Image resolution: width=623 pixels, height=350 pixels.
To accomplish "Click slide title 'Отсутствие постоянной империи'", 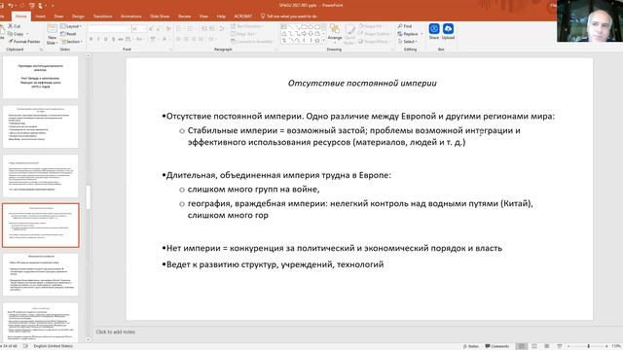I will click(362, 84).
